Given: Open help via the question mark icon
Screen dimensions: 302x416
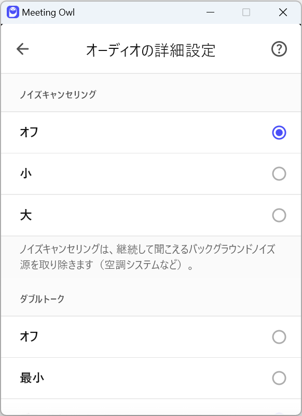Looking at the screenshot, I should click(279, 49).
